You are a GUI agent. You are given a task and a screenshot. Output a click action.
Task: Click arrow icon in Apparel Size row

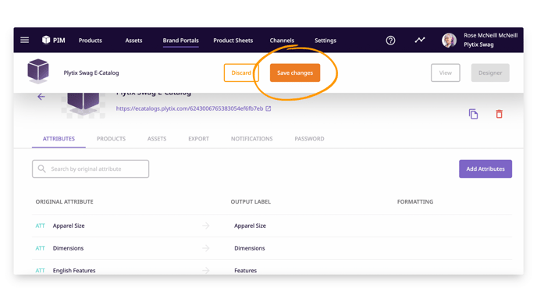206,226
